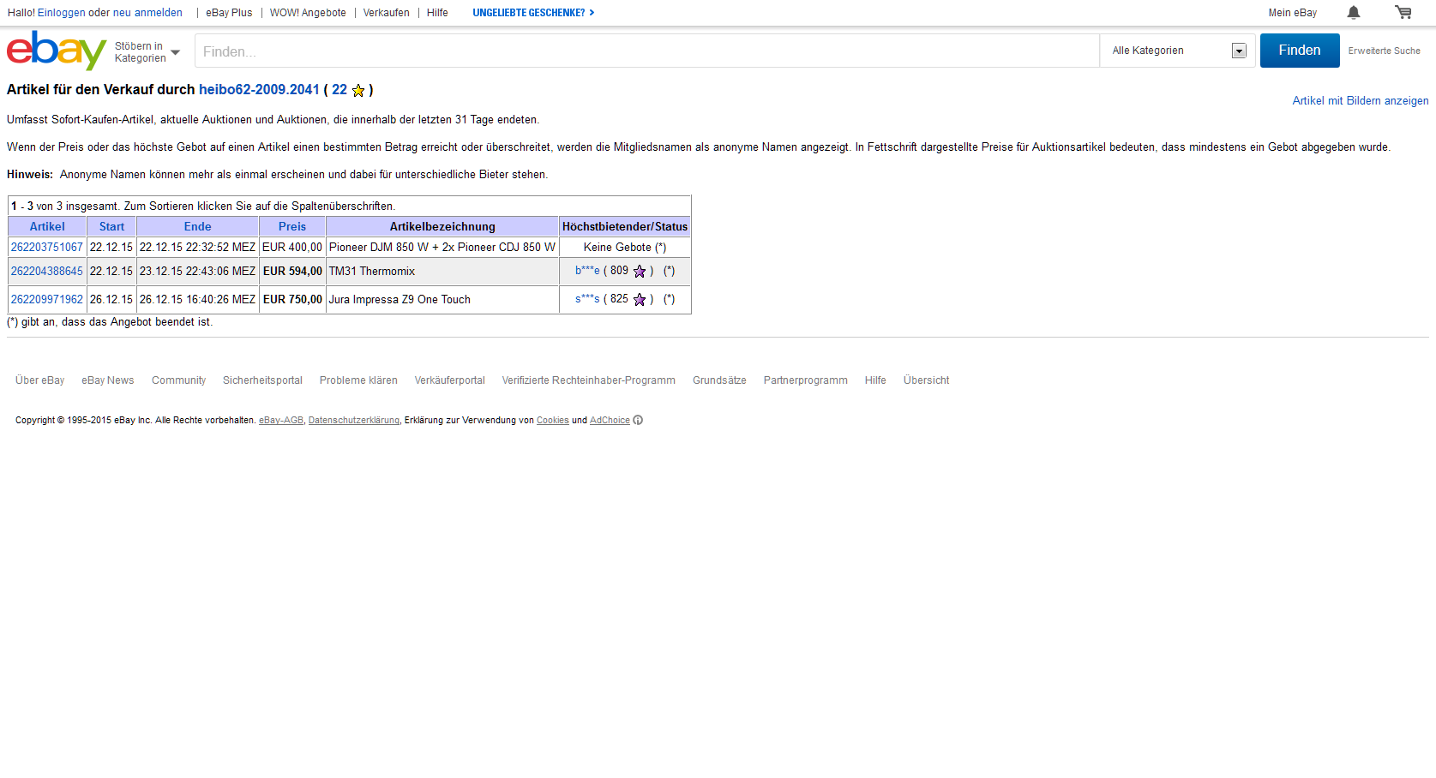The height and width of the screenshot is (778, 1436).
Task: Click Pioneer DJM 850 W item title
Action: (x=442, y=248)
